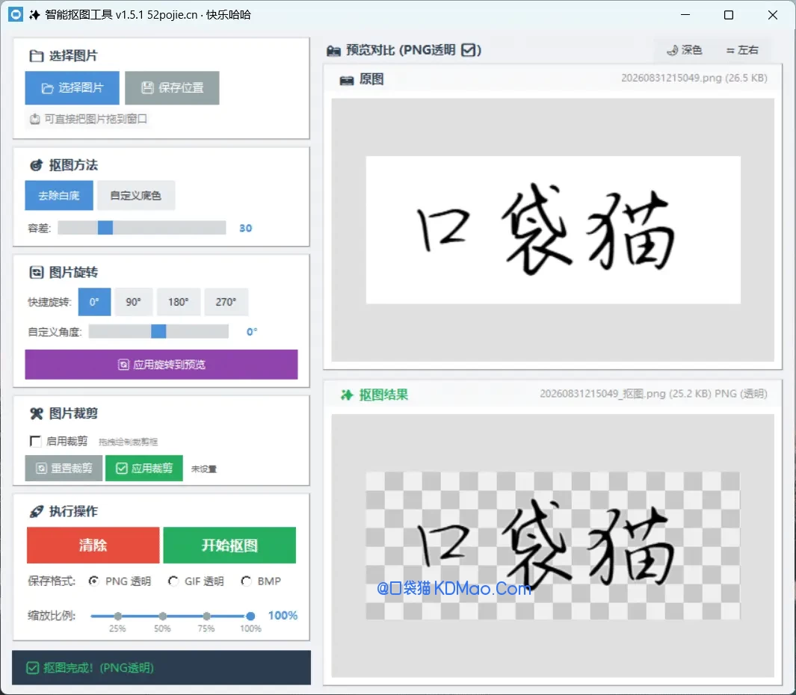796x695 pixels.
Task: Set quick rotation to 0°
Action: pyautogui.click(x=94, y=302)
